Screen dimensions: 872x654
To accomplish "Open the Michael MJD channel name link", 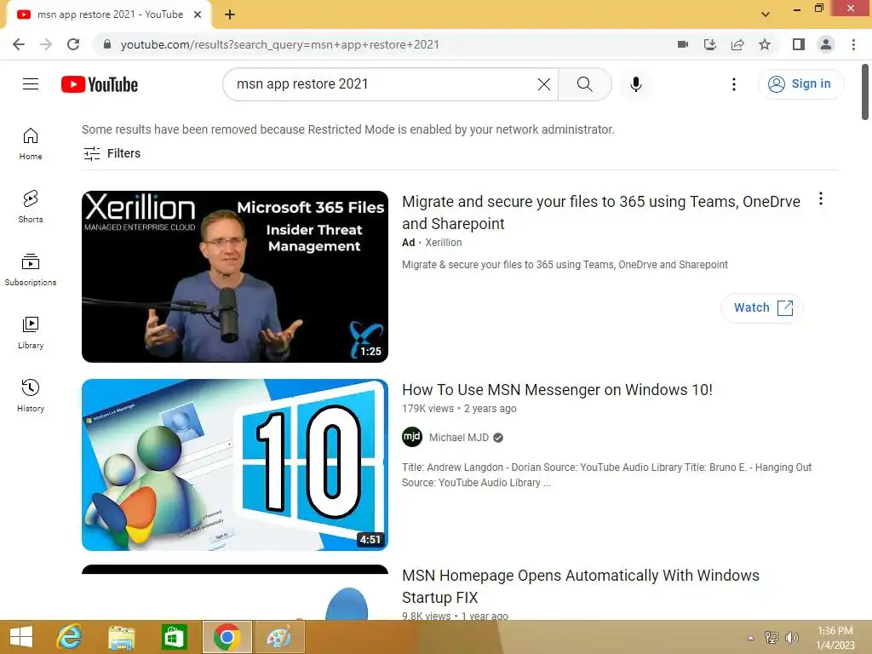I will tap(459, 438).
